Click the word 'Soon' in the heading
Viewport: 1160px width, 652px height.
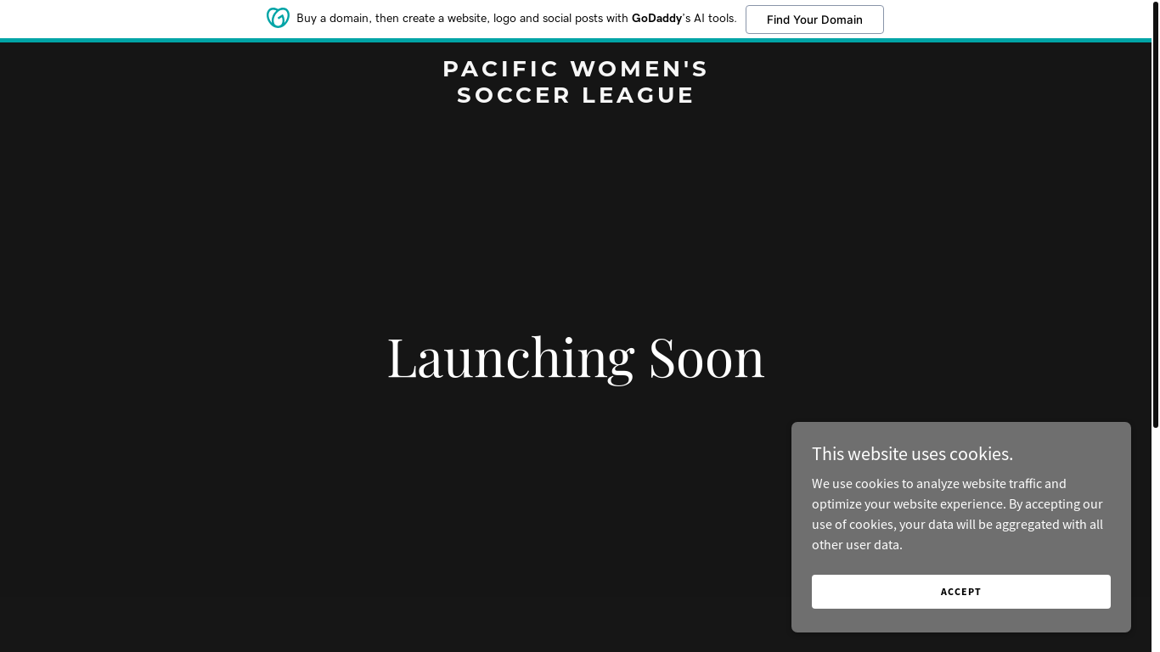[x=707, y=357]
